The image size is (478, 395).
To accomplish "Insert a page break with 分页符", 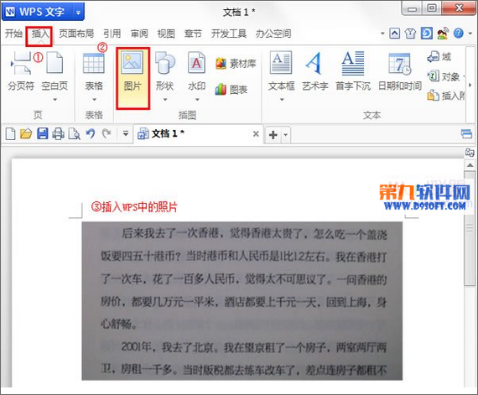I will 21,71.
